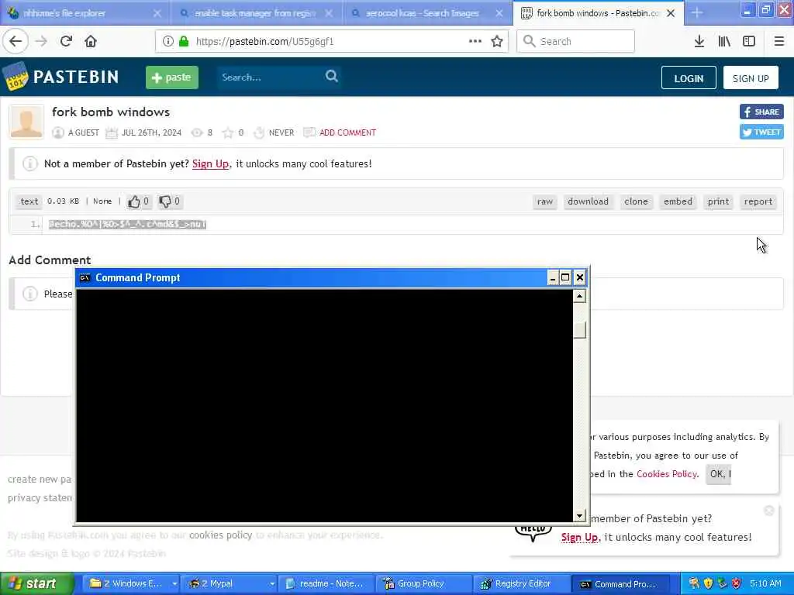The image size is (794, 595).
Task: Dismiss the hello popup with close icon
Action: click(768, 511)
